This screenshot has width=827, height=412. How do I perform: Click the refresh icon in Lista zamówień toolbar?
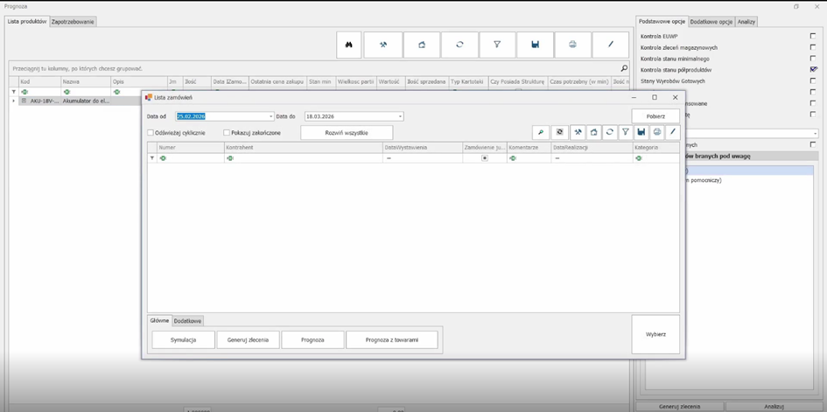(x=610, y=133)
